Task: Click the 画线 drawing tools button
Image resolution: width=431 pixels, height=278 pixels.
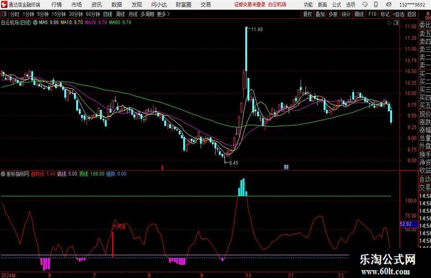Action: pos(359,14)
